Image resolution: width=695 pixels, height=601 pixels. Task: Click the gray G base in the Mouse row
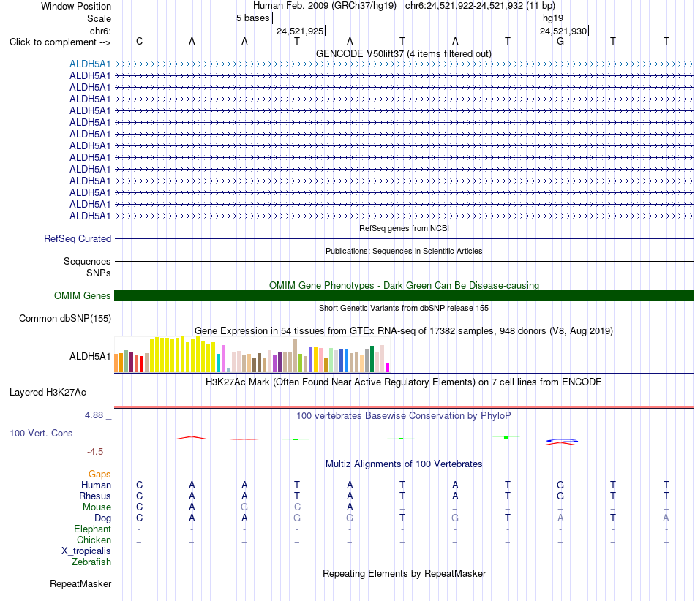pyautogui.click(x=244, y=507)
